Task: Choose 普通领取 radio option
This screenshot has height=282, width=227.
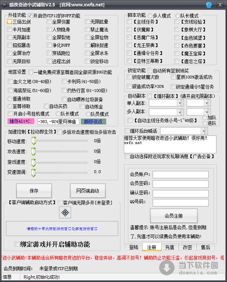Action: click(x=10, y=99)
